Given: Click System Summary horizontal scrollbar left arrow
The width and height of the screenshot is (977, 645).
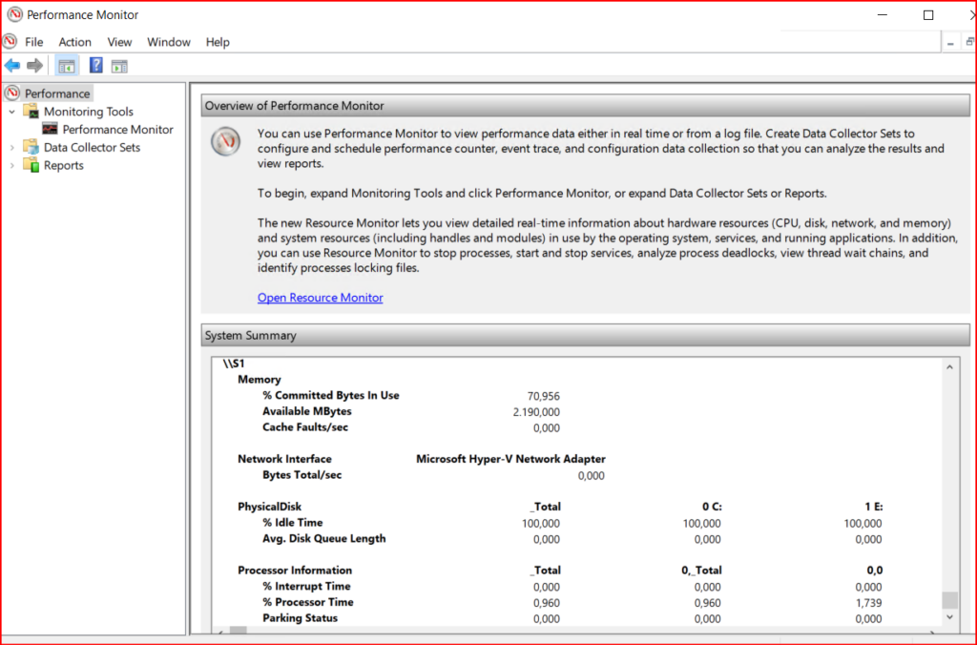Looking at the screenshot, I should [218, 631].
